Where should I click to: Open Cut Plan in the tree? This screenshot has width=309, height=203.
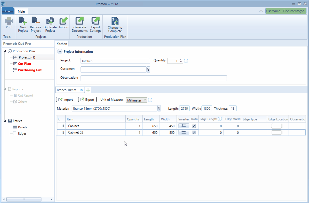pos(24,64)
